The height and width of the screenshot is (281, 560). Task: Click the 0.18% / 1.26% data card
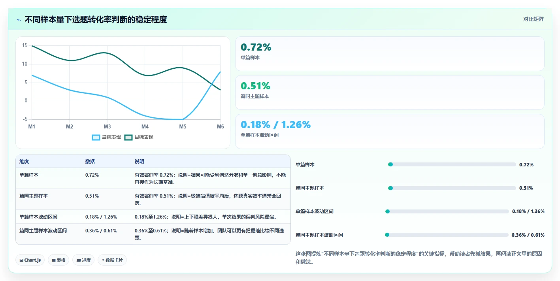tap(390, 131)
